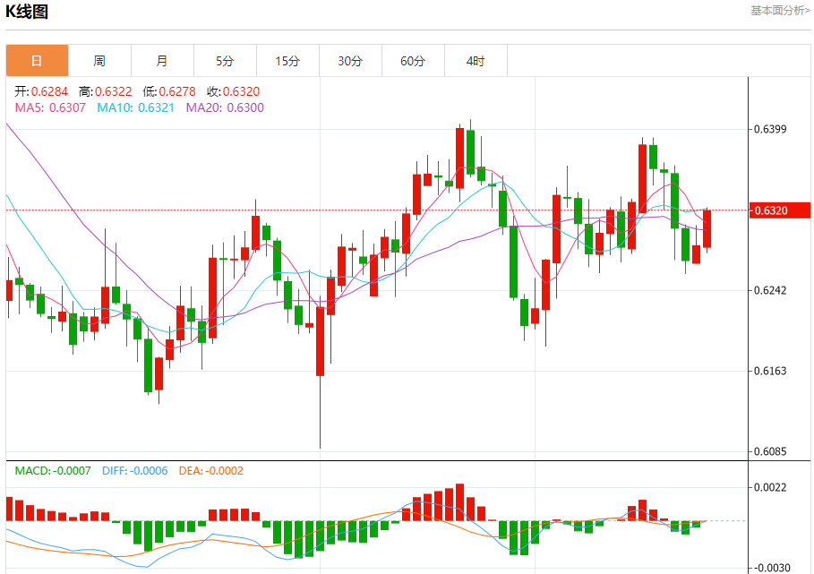814x574 pixels.
Task: Click the K线图 chart title
Action: tap(27, 11)
